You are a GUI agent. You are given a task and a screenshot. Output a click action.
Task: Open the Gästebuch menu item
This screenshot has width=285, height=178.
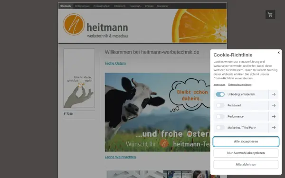(x=120, y=6)
